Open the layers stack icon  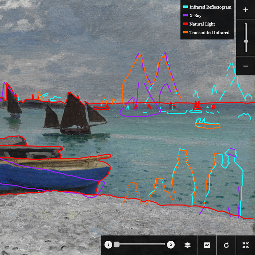187,245
